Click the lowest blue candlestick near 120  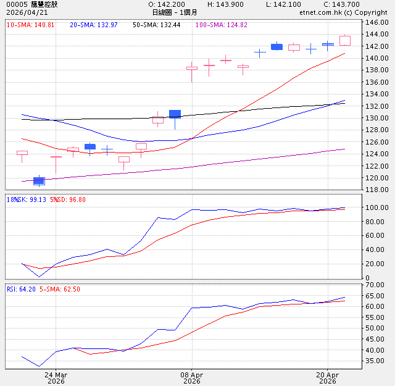coord(39,181)
